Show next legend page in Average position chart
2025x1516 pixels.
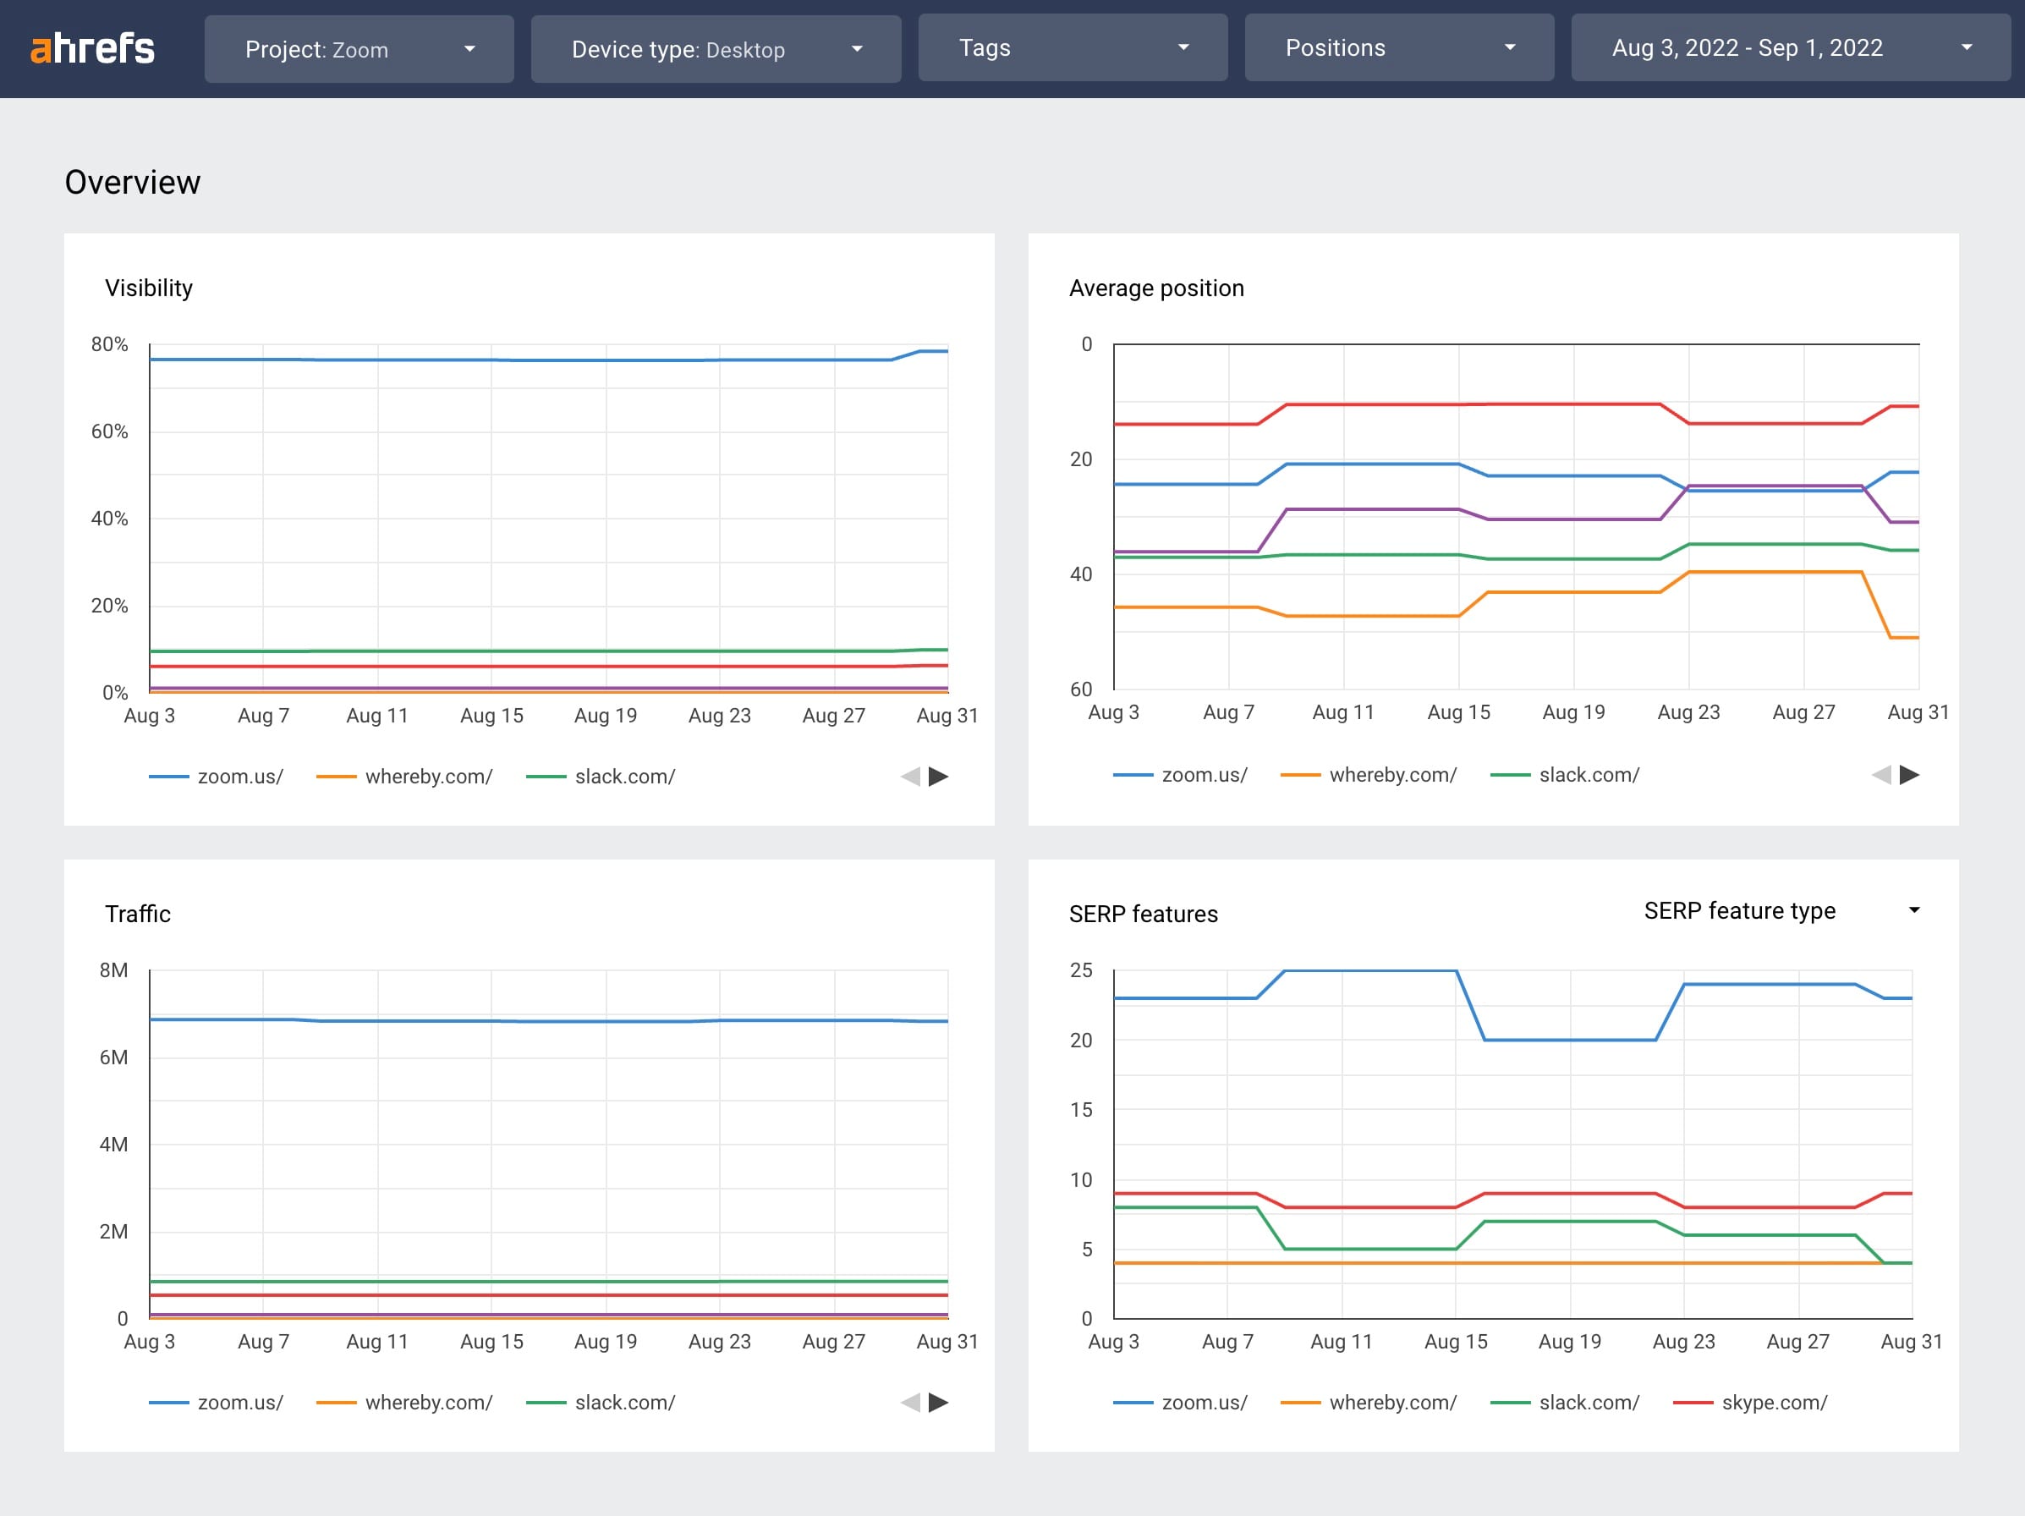click(1909, 776)
